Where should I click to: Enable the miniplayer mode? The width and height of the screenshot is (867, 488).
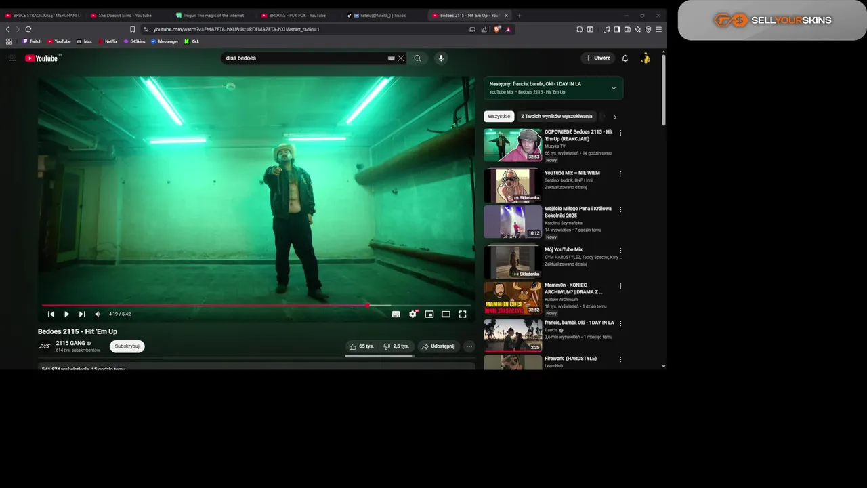point(429,314)
